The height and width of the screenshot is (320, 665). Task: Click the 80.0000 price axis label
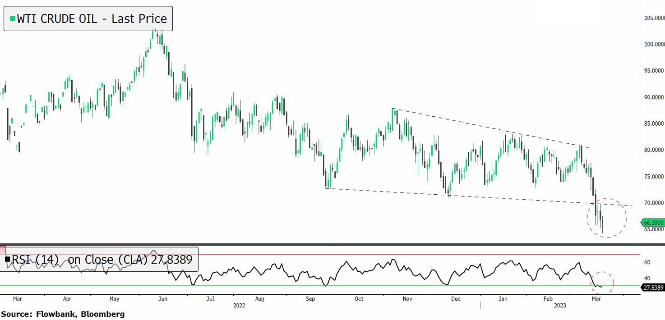654,150
